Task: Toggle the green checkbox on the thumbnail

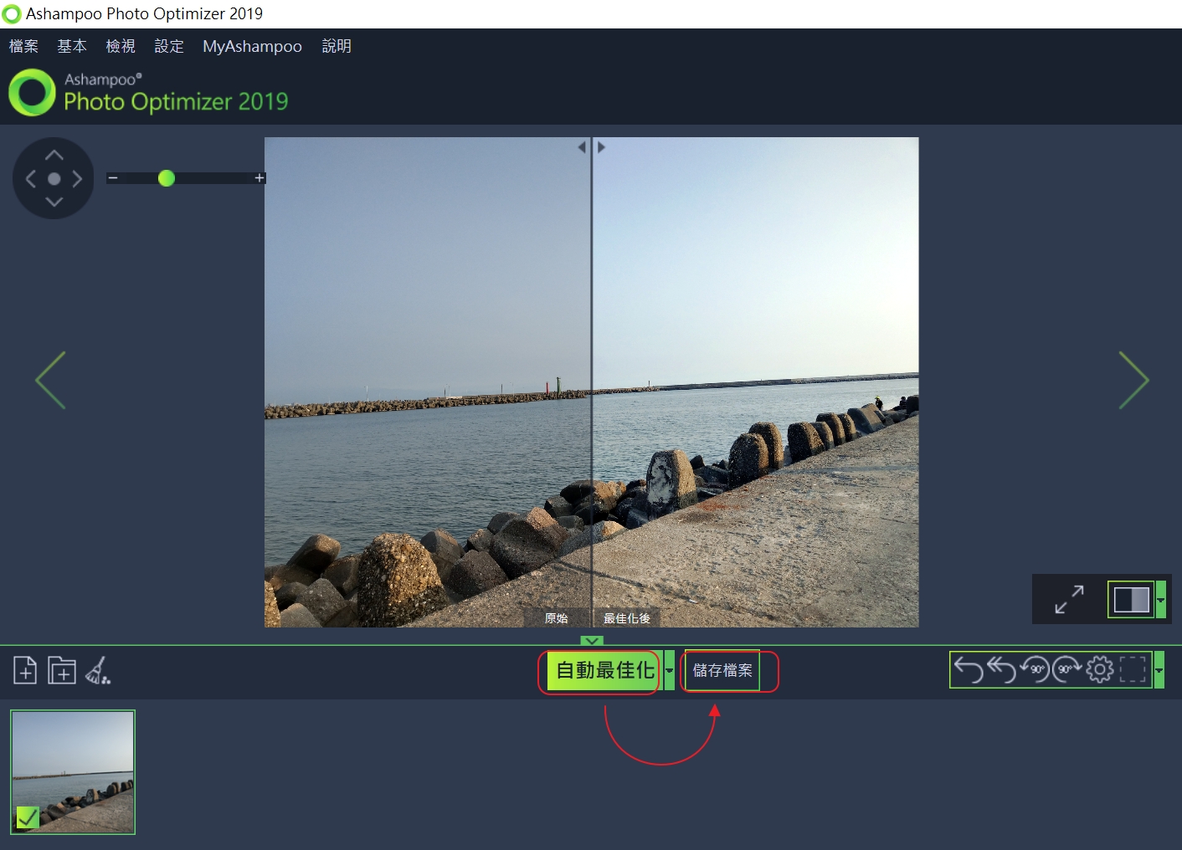Action: click(28, 817)
